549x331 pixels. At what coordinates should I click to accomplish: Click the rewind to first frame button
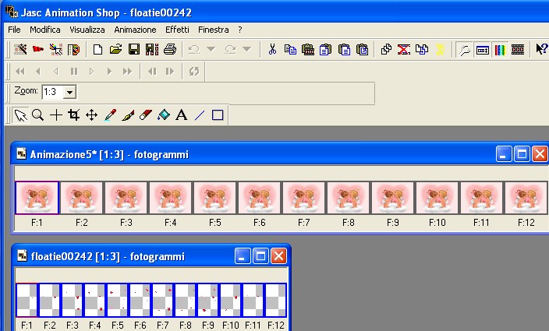pos(20,72)
